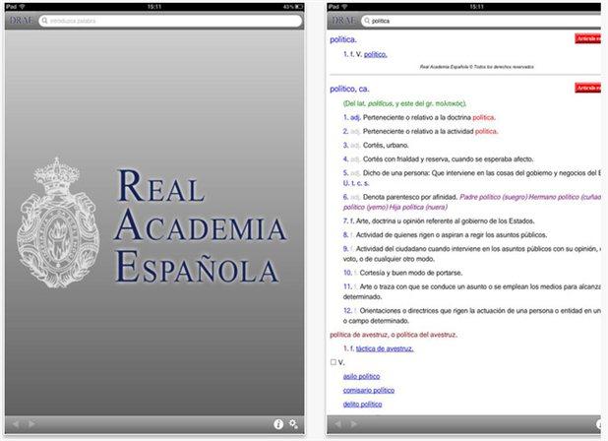Click the magnifier icon in the política search box
Image resolution: width=608 pixels, height=441 pixels.
click(x=367, y=20)
